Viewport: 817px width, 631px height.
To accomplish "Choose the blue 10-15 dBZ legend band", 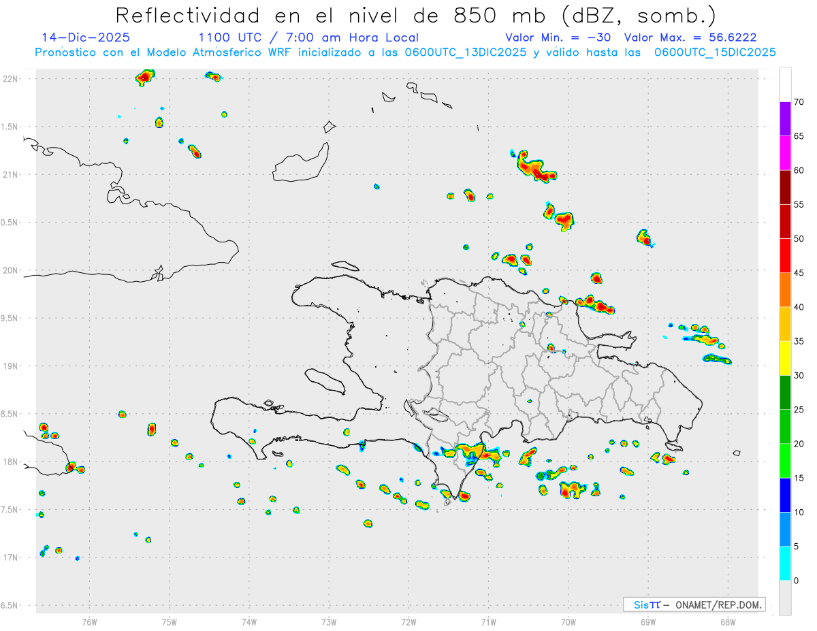I will pos(785,495).
